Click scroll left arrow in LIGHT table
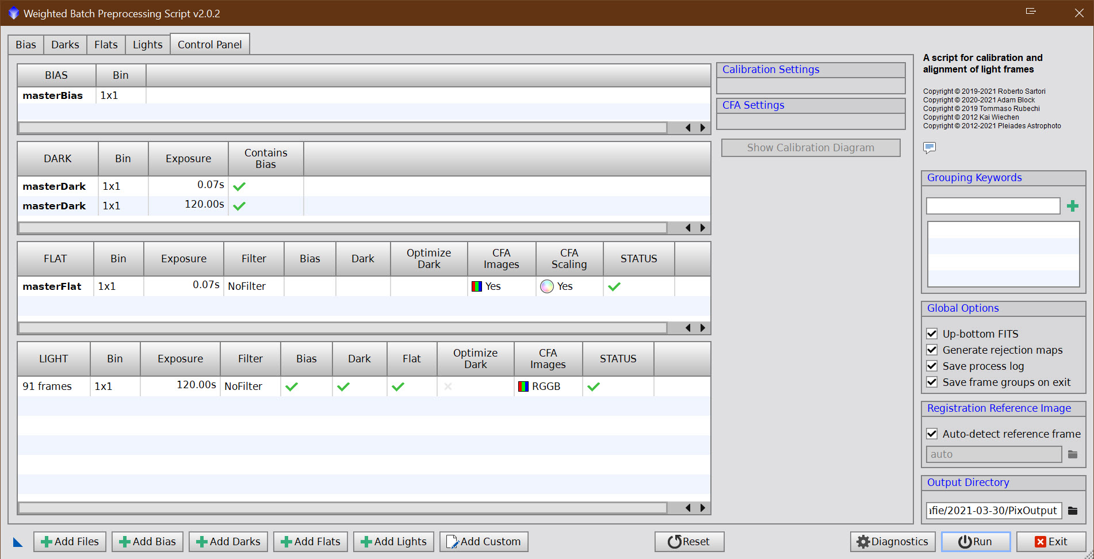Image resolution: width=1094 pixels, height=559 pixels. [x=688, y=508]
